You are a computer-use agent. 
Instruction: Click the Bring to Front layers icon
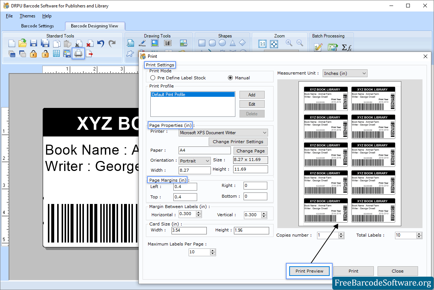coord(12,54)
